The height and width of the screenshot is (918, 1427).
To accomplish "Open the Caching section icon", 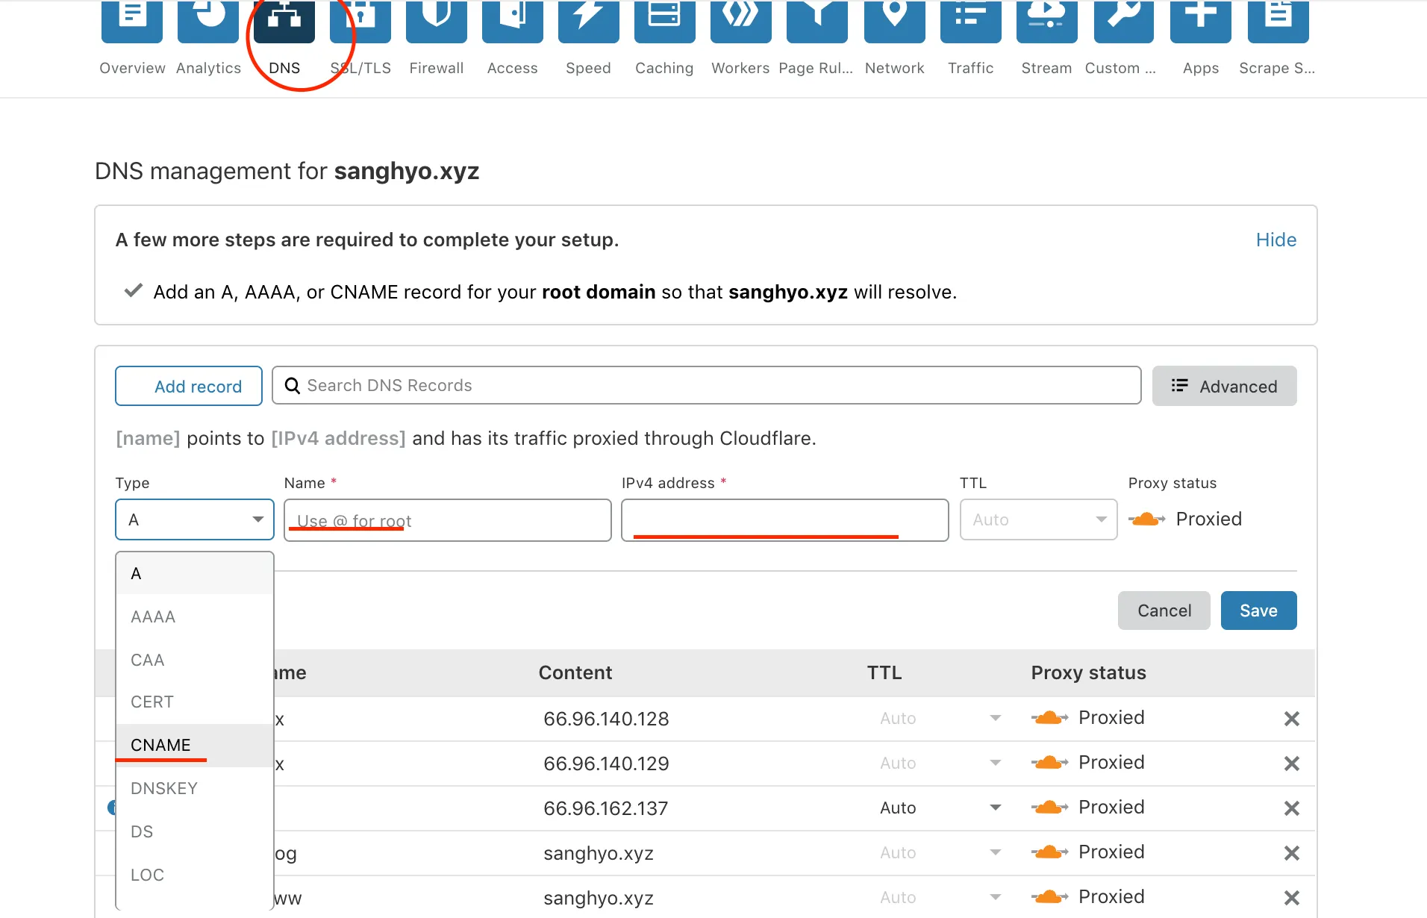I will [665, 21].
